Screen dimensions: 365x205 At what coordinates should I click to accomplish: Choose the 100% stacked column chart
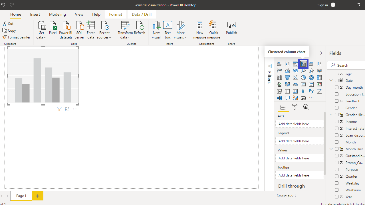[319, 64]
